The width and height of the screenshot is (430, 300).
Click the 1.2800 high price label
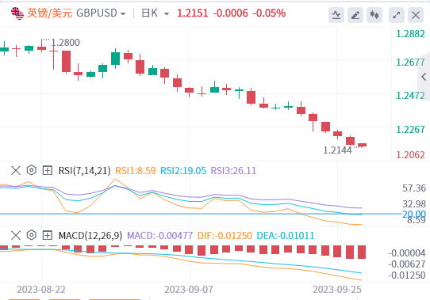[65, 43]
